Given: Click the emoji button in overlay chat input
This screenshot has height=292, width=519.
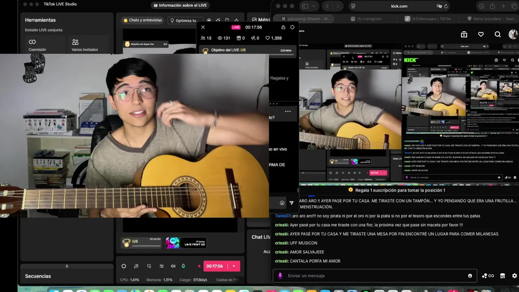Looking at the screenshot, I should 282,203.
